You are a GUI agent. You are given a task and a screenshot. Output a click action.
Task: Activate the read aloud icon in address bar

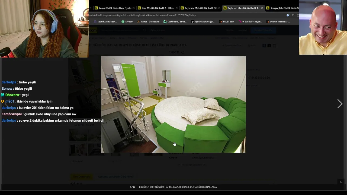tap(293, 15)
